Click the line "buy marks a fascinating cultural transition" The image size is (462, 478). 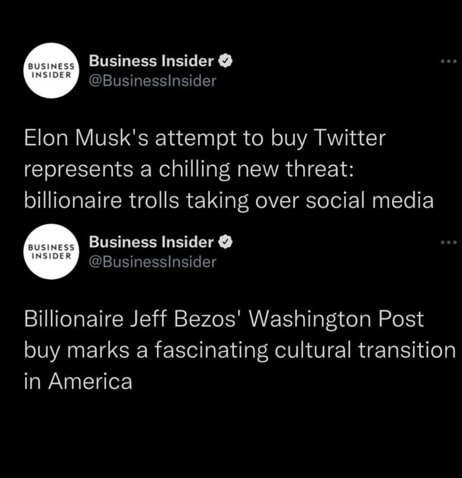(x=240, y=350)
